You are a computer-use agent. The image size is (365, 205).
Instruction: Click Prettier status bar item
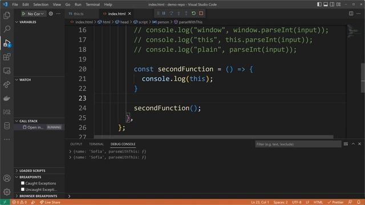(335, 202)
